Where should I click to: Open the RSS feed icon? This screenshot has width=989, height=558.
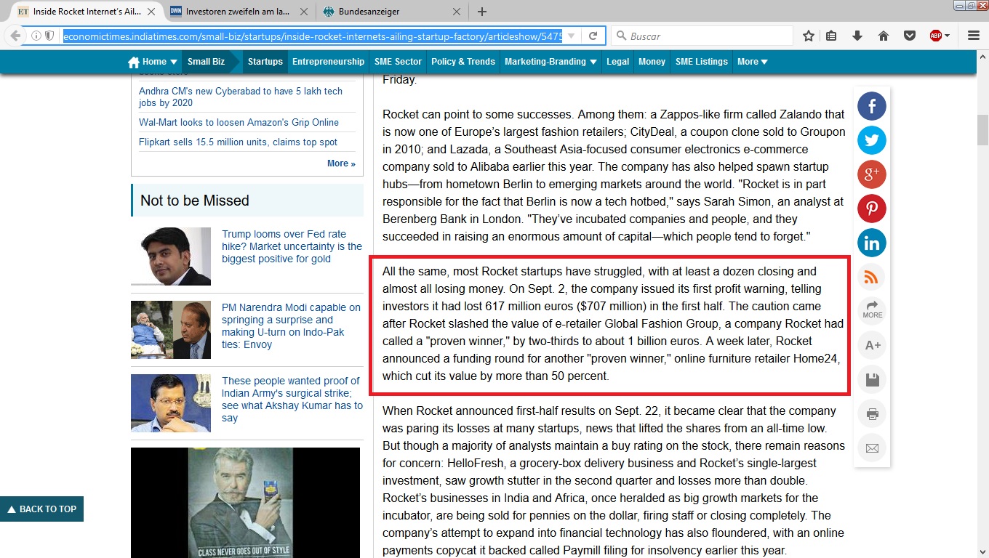(x=871, y=276)
